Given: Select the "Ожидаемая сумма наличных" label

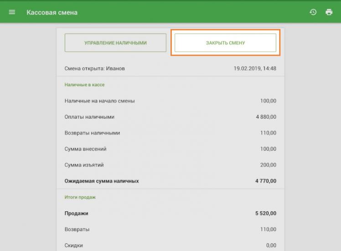Looking at the screenshot, I should pos(102,181).
